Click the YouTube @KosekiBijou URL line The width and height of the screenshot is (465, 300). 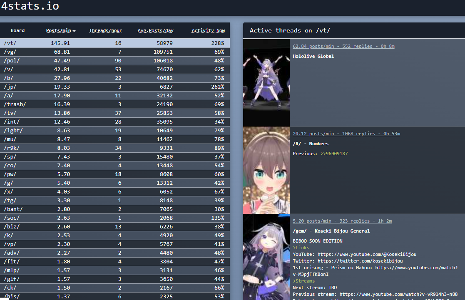354,254
